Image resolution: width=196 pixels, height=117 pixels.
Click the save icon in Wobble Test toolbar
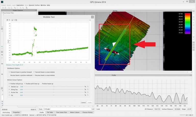[x=7, y=20]
